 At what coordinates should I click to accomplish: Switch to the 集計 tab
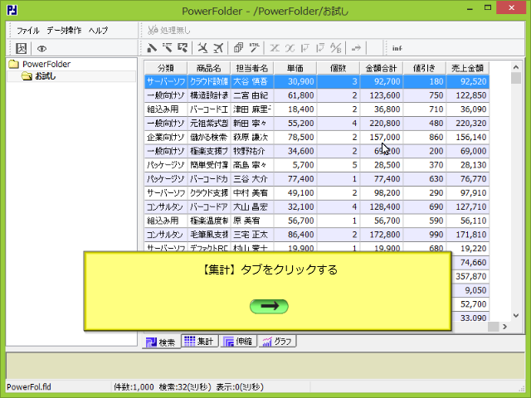tap(199, 341)
